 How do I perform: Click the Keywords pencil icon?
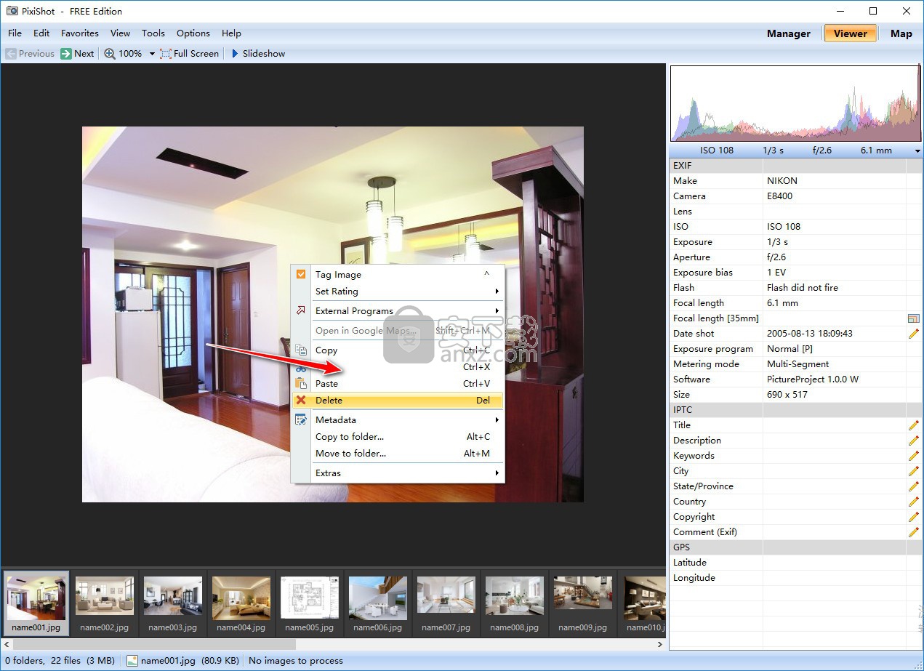coord(914,456)
